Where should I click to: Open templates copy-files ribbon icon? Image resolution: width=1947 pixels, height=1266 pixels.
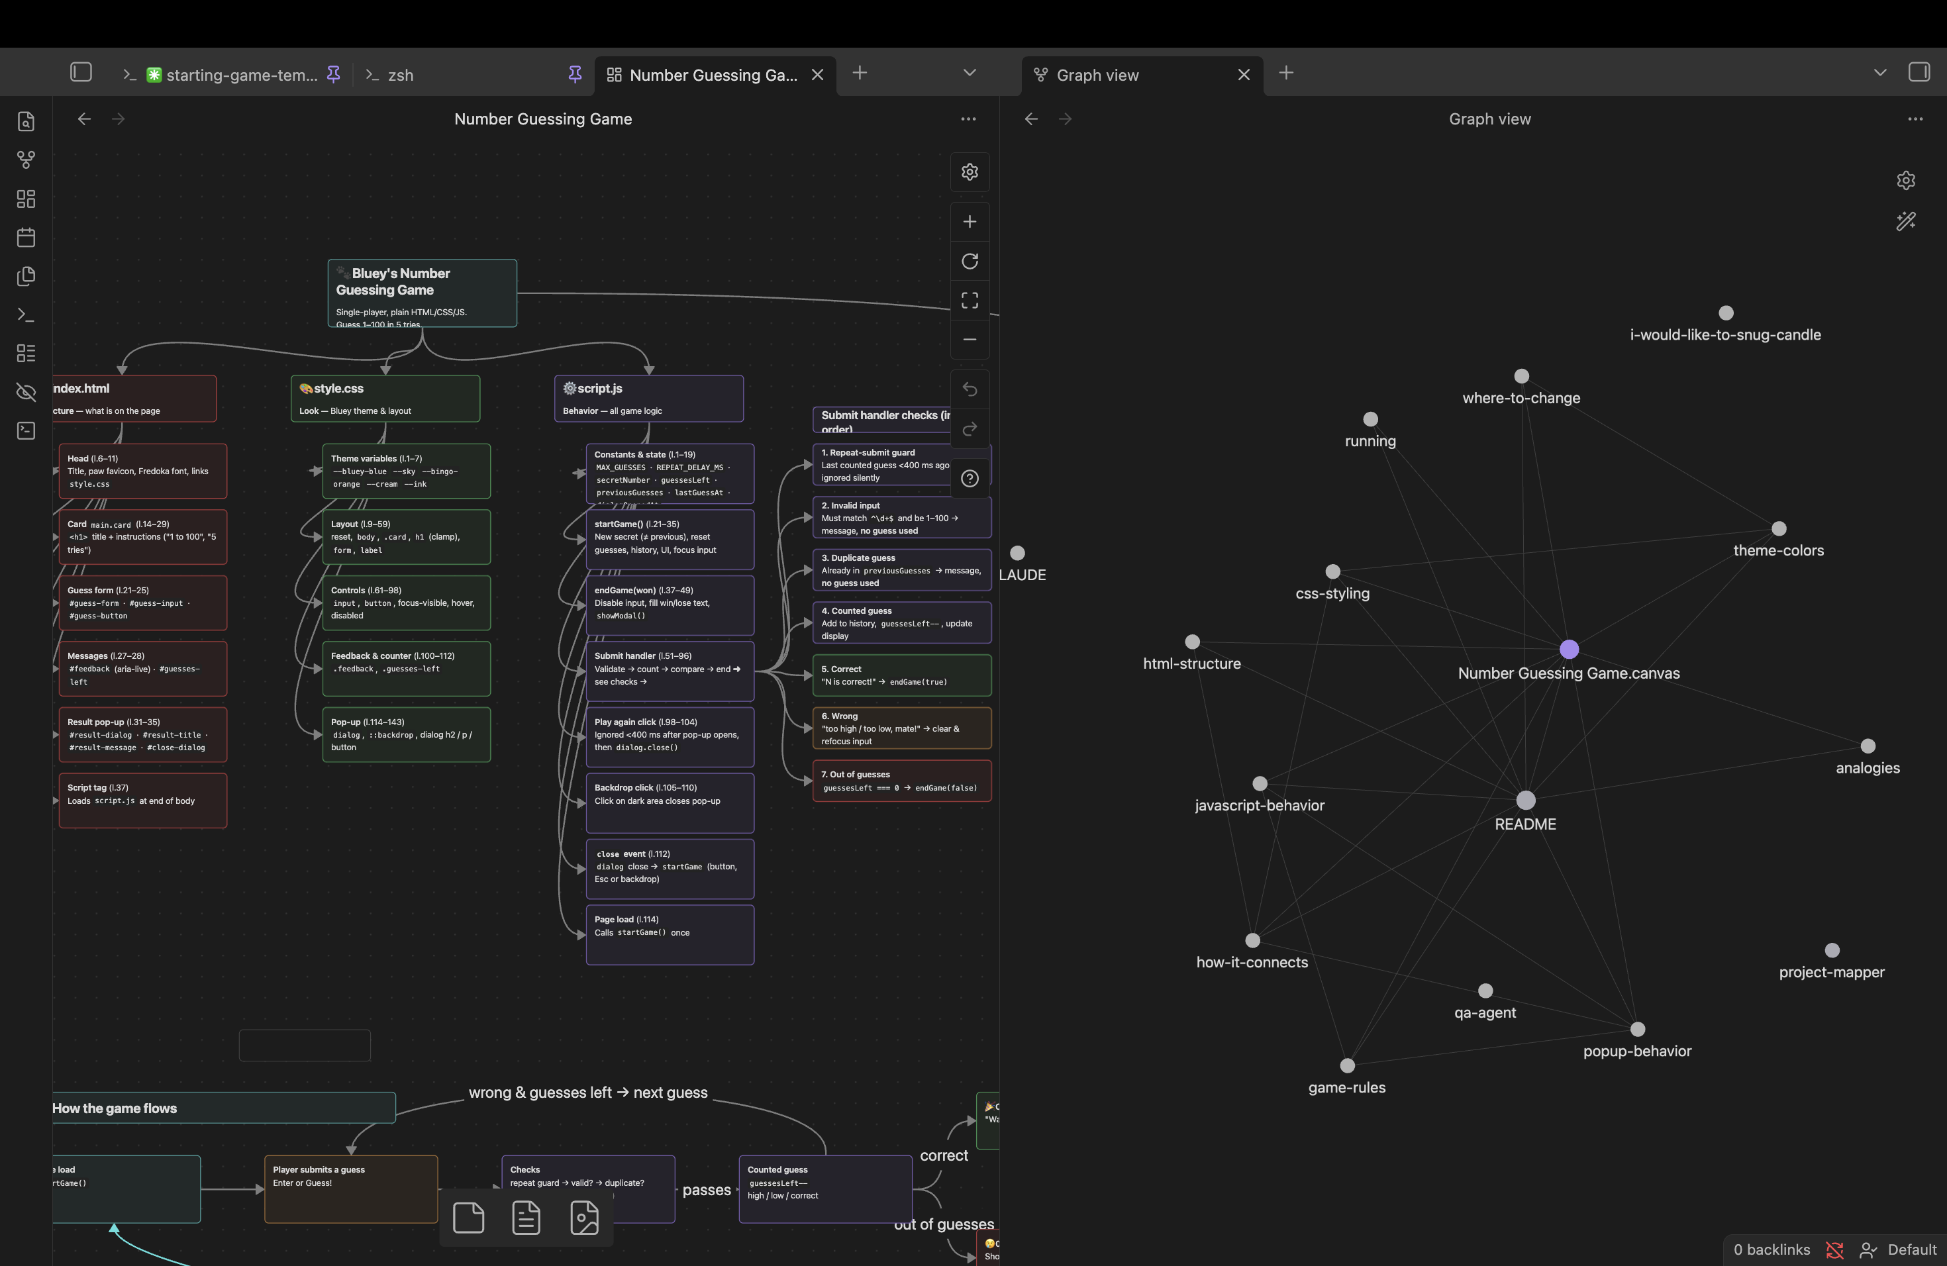tap(26, 275)
